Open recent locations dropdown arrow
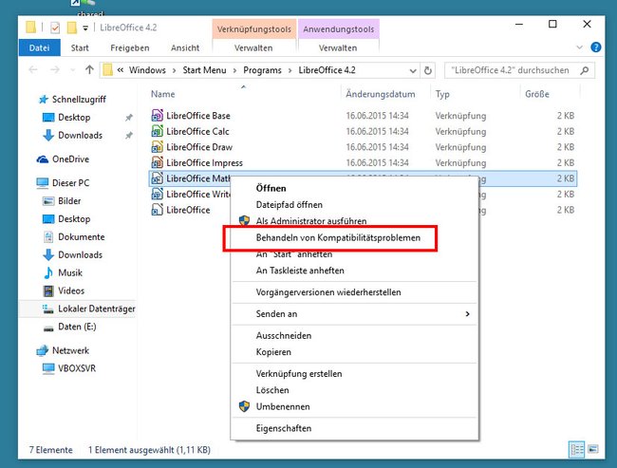617x468 pixels. (72, 70)
